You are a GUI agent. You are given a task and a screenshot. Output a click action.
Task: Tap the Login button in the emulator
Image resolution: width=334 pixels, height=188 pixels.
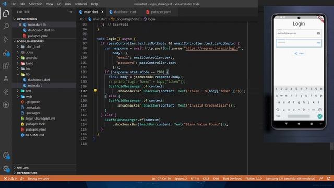tap(299, 53)
